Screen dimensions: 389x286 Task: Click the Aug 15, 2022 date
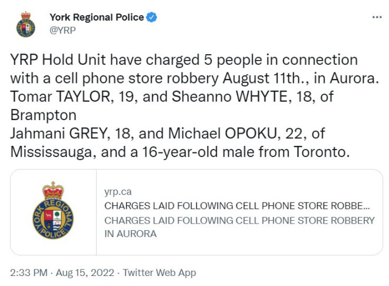click(x=85, y=272)
